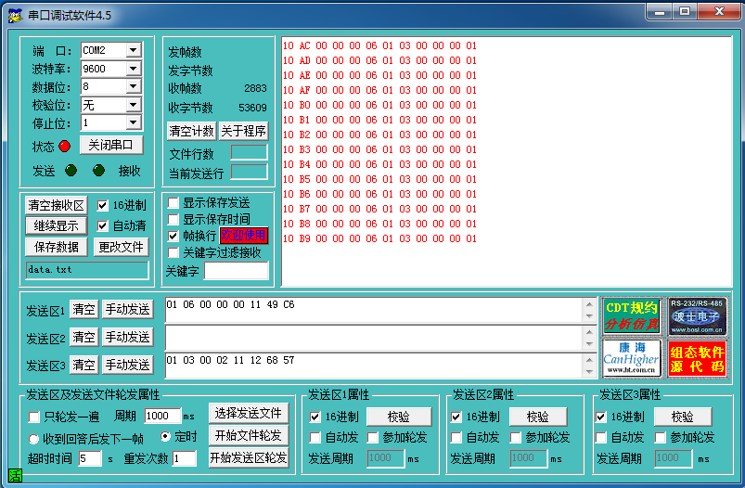745x488 pixels.
Task: Open the 组态软件源代码 red banner
Action: pos(697,358)
